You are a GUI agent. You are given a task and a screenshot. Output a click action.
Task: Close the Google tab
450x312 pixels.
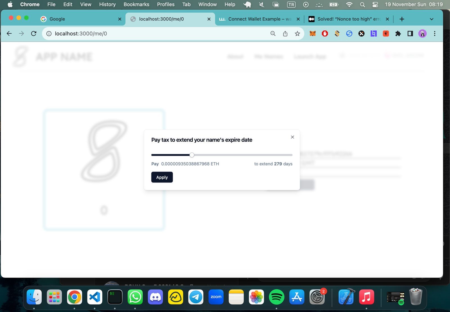point(120,19)
